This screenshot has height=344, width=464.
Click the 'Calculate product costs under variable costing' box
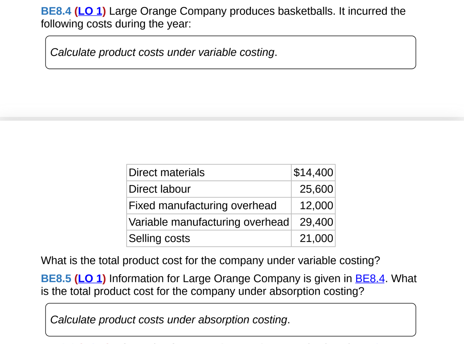pos(230,52)
